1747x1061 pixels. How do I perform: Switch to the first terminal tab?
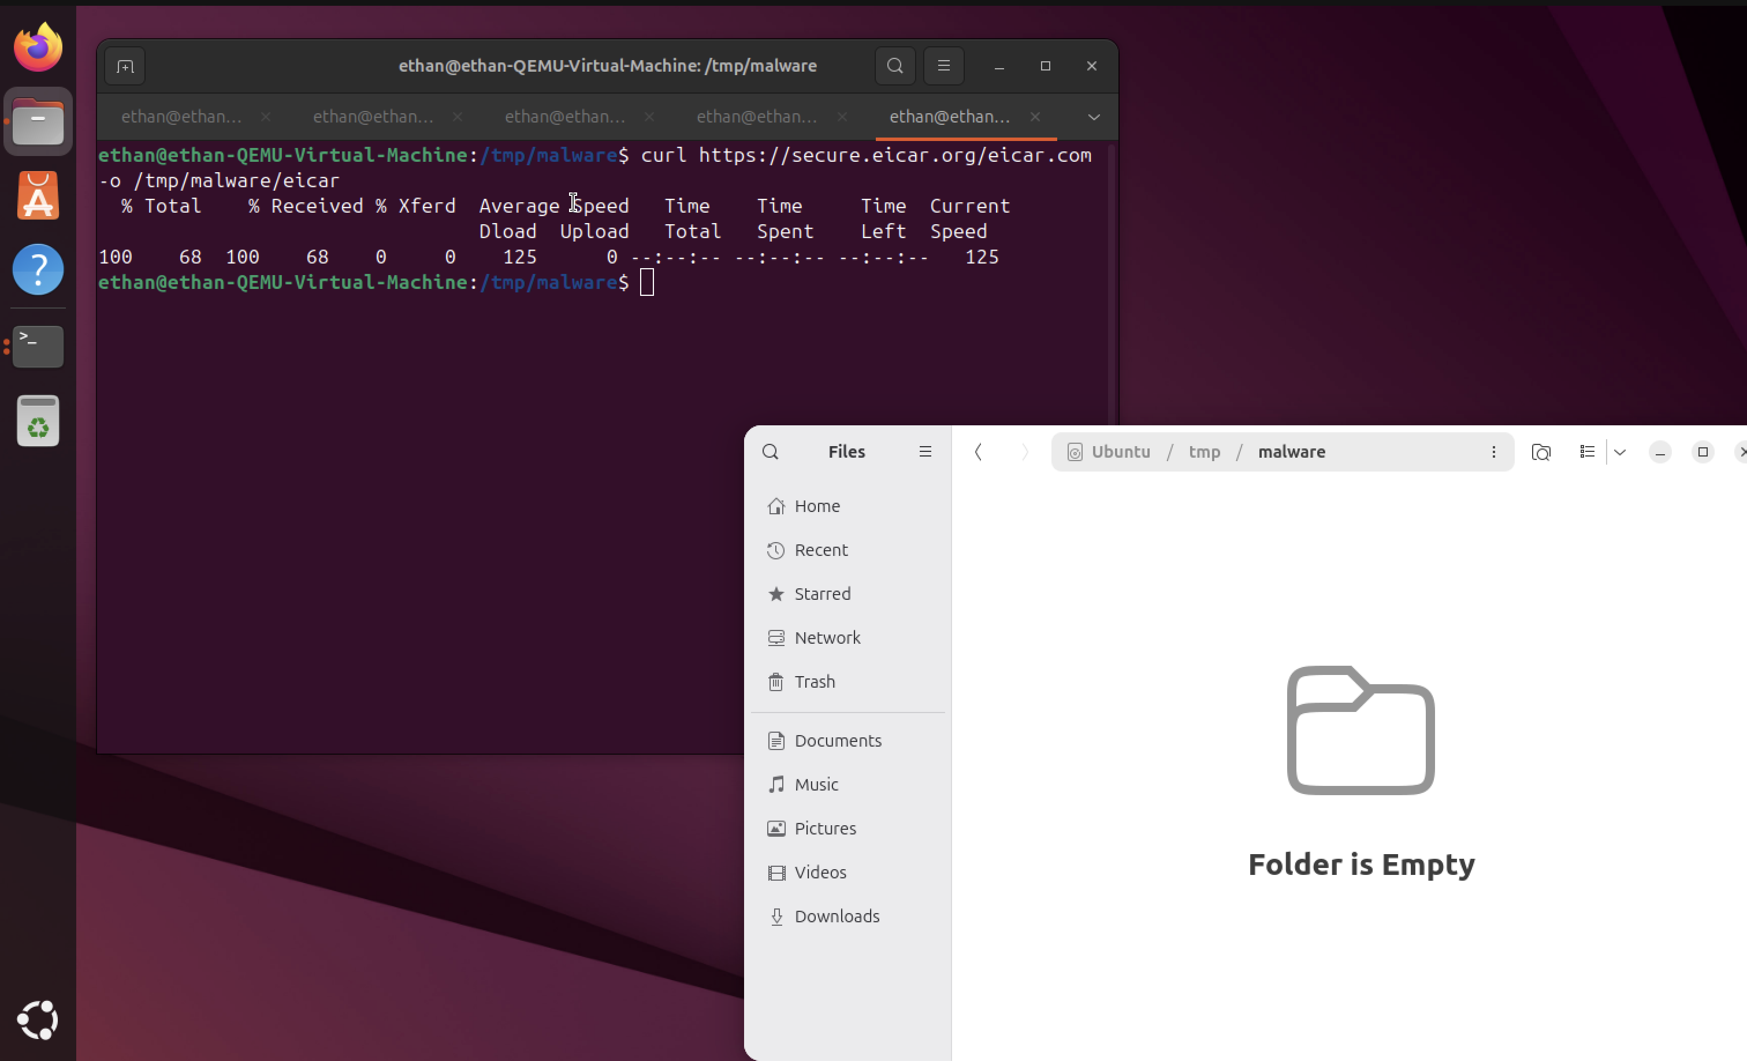click(x=181, y=117)
